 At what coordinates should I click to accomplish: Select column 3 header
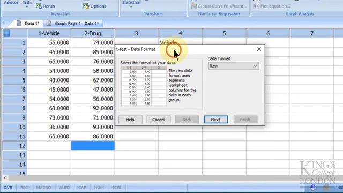click(x=137, y=33)
